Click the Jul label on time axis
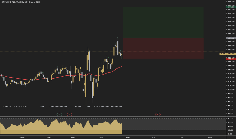 (x=182, y=137)
